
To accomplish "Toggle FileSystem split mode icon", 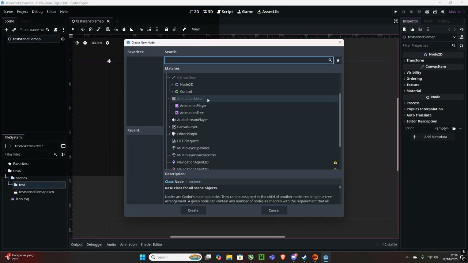I will tap(63, 146).
